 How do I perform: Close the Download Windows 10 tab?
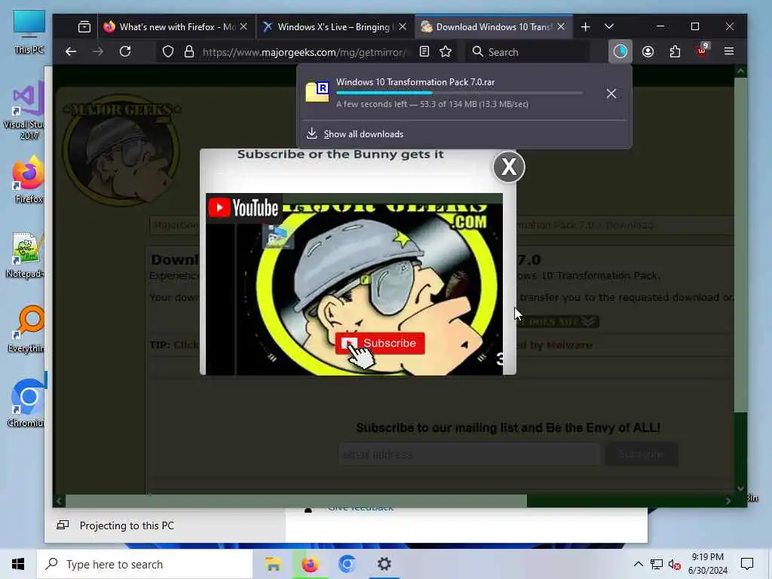tap(561, 27)
